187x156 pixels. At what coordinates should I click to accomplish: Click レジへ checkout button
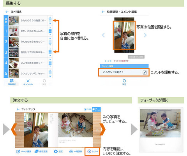coord(92,151)
